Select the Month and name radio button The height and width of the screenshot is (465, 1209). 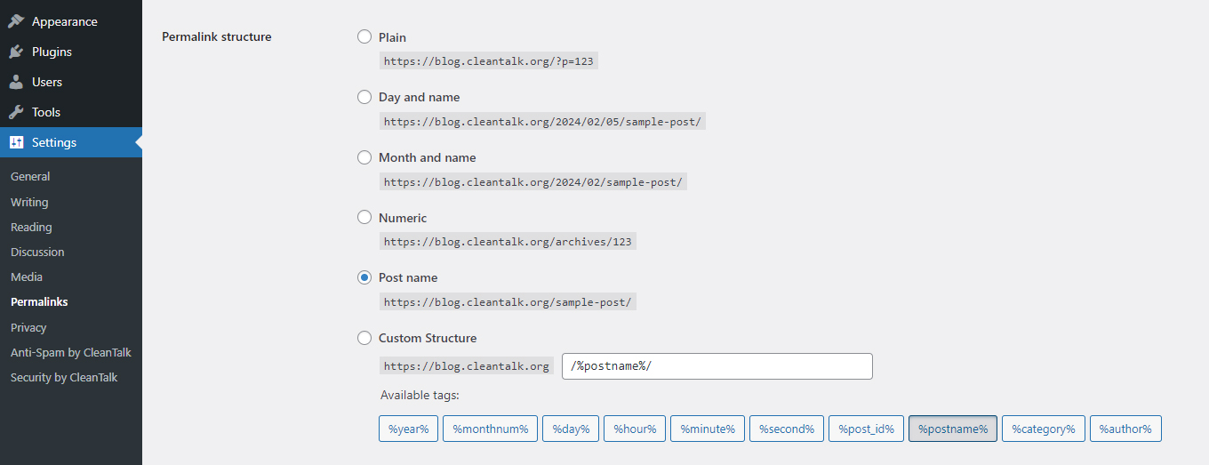364,157
